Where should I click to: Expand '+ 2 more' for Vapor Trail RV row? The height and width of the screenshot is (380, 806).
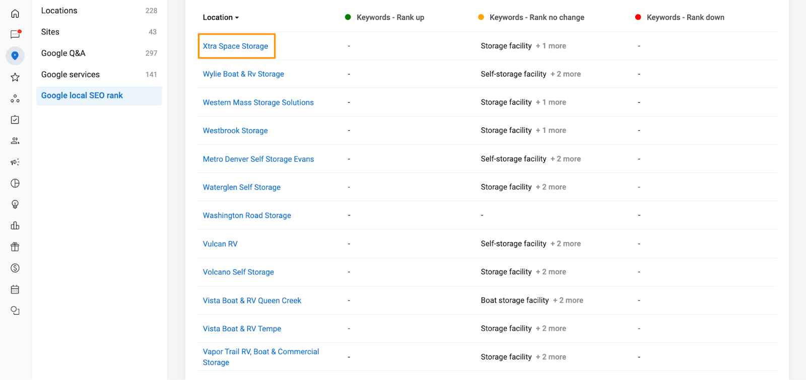(x=551, y=357)
